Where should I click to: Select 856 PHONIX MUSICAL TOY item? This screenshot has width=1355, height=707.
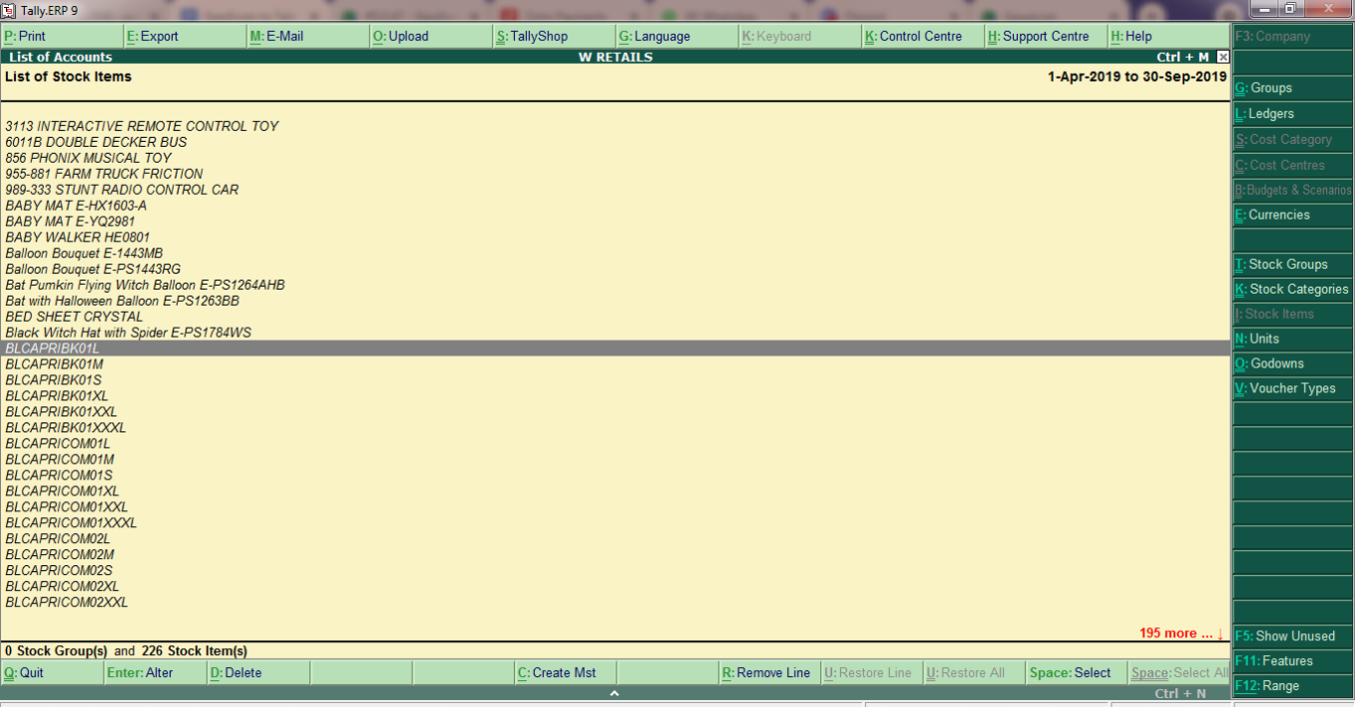click(x=88, y=158)
